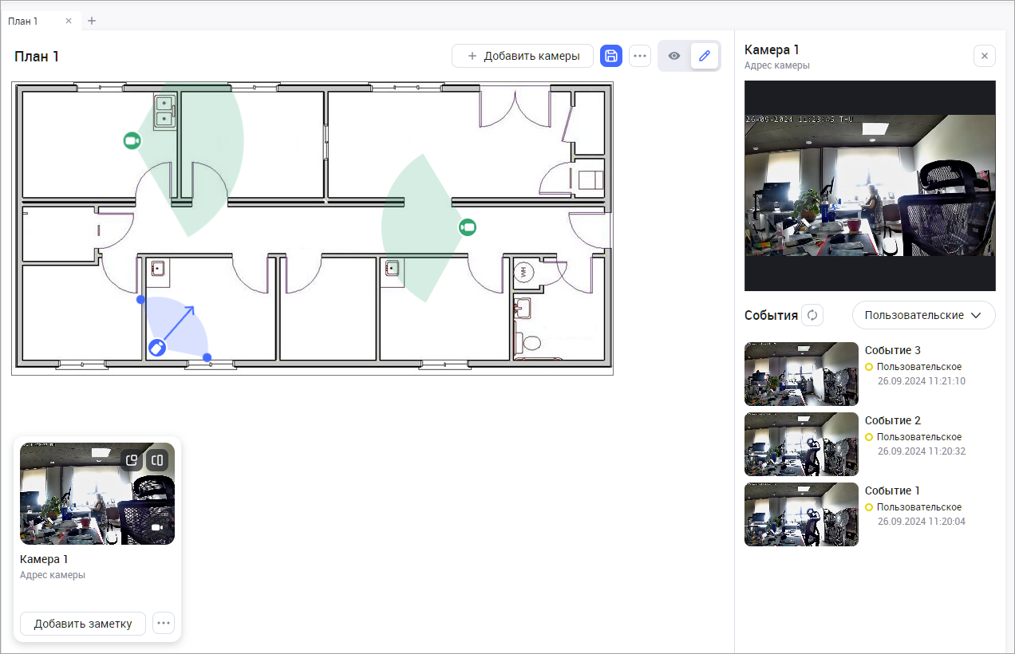Viewport: 1015px width, 654px height.
Task: Open the plan three-dots menu in toolbar
Action: (640, 56)
